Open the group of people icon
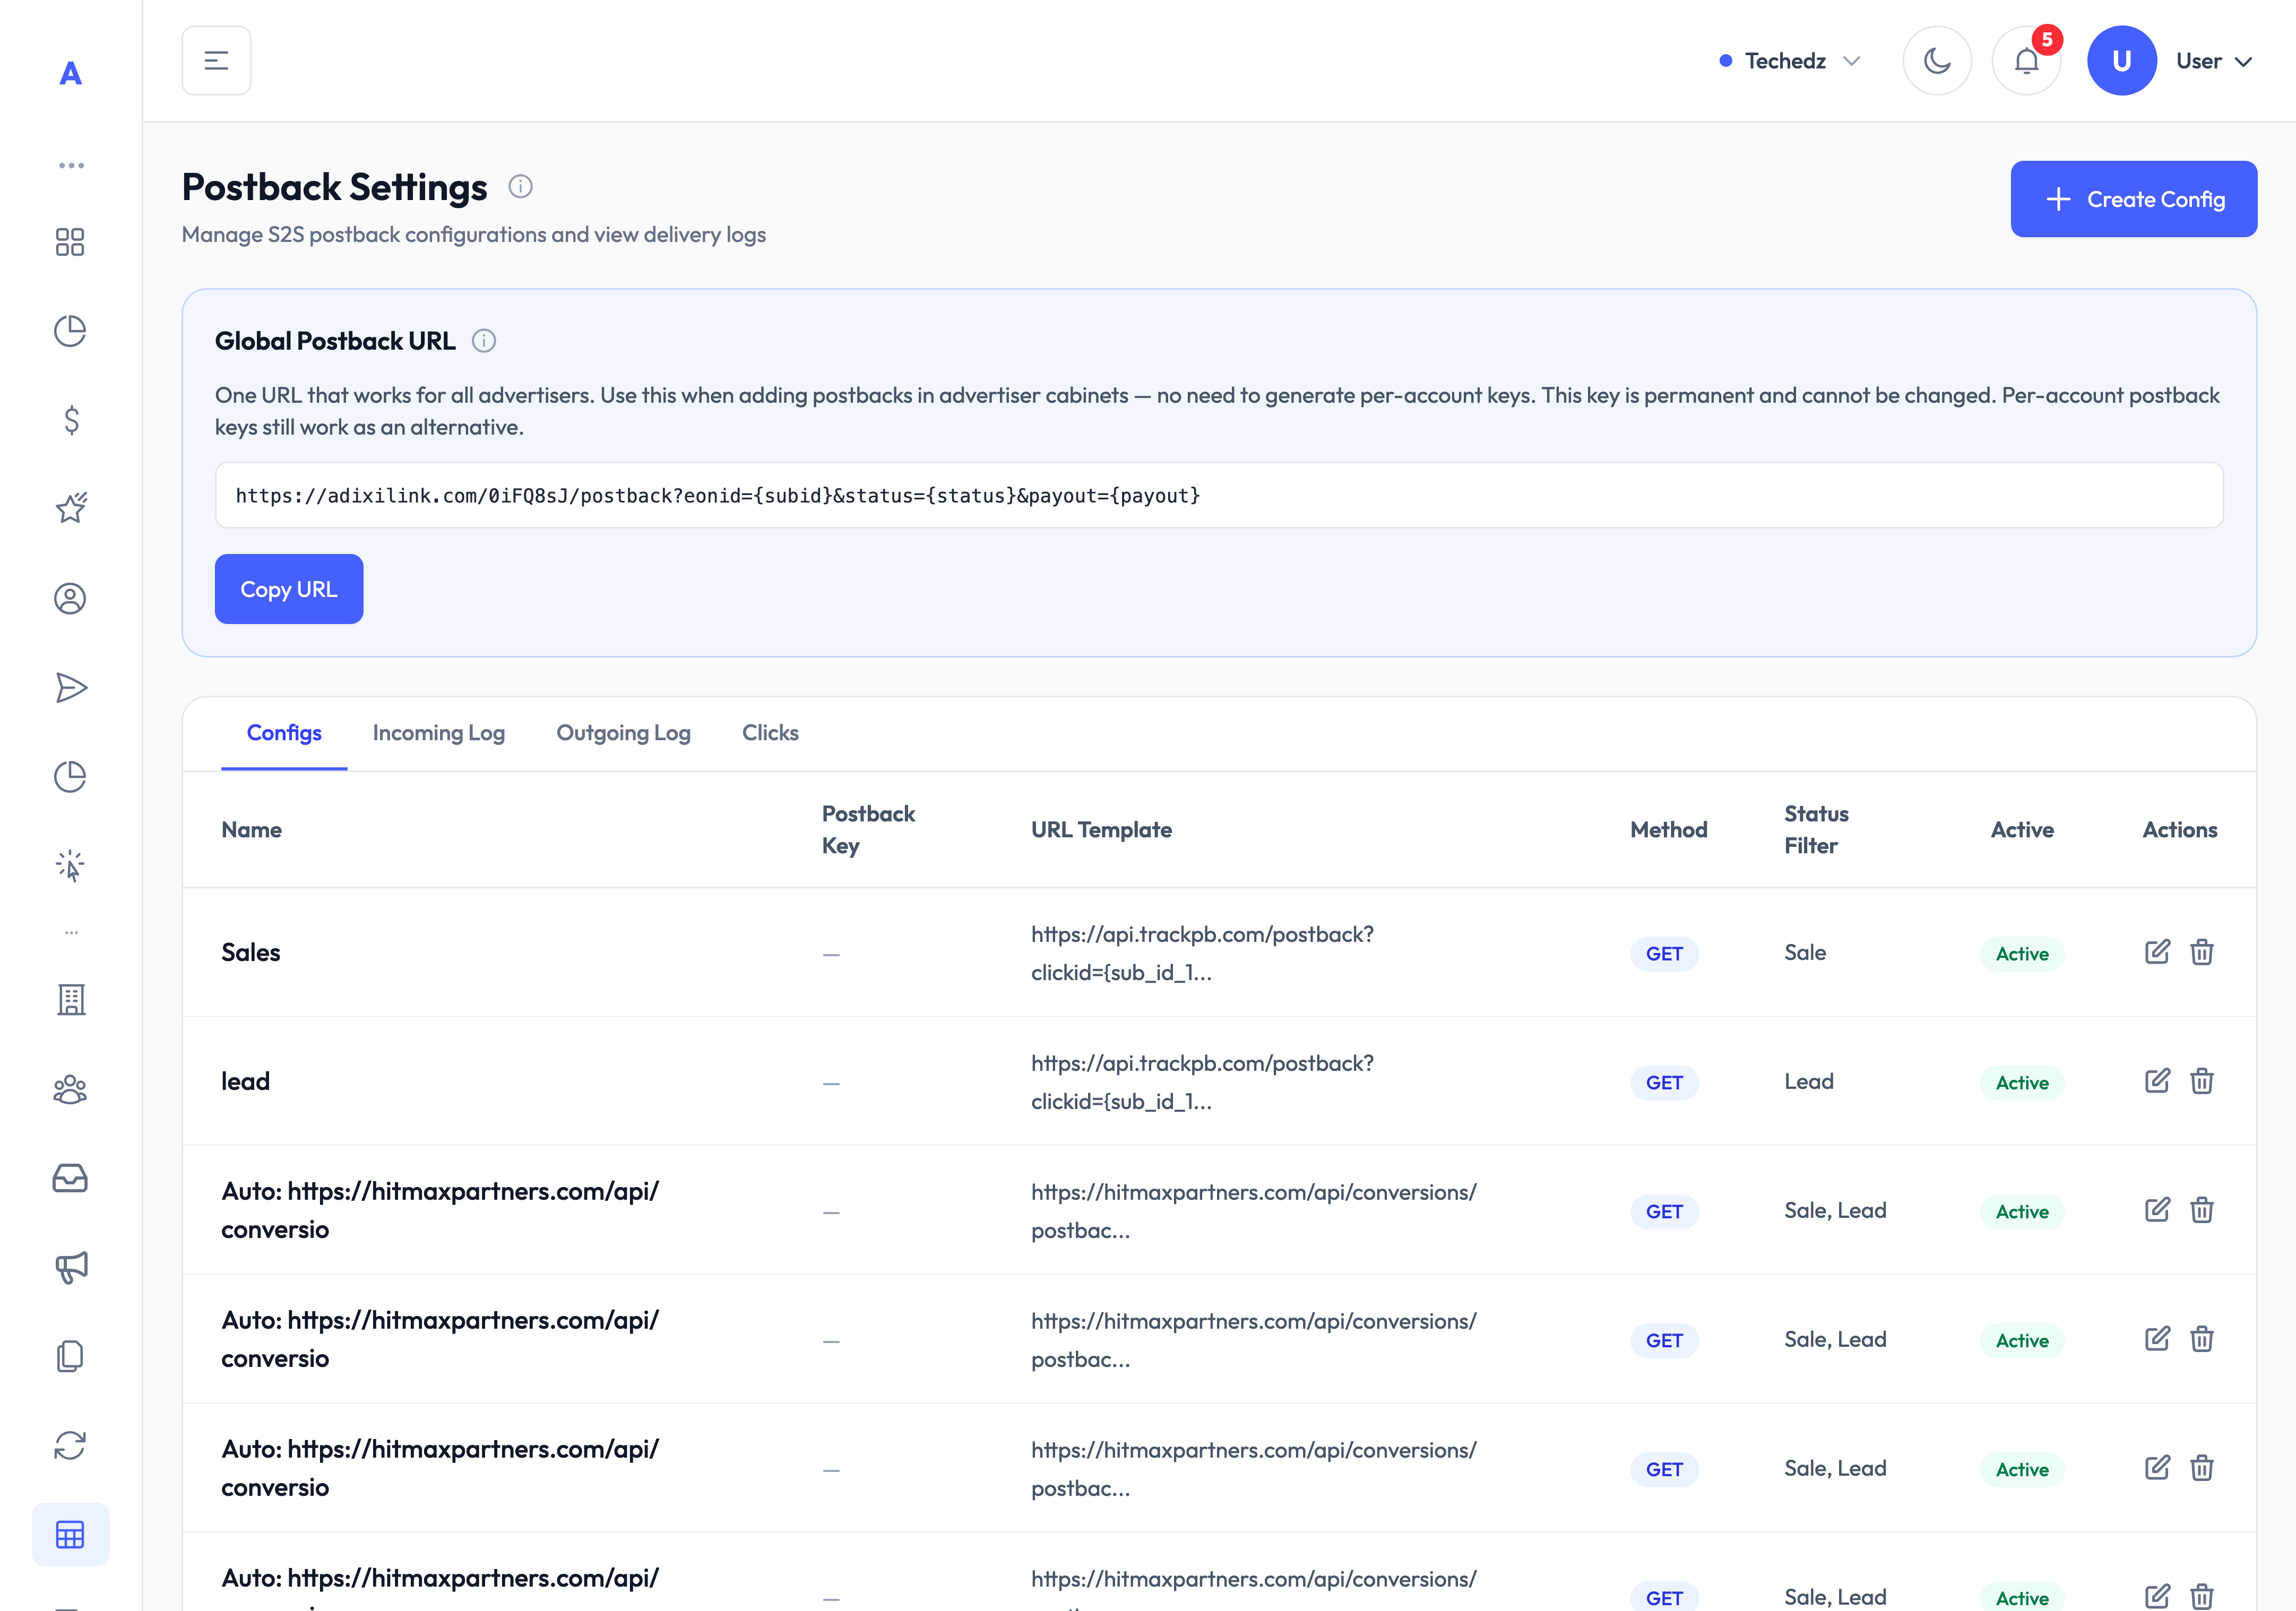2296x1611 pixels. coord(70,1089)
